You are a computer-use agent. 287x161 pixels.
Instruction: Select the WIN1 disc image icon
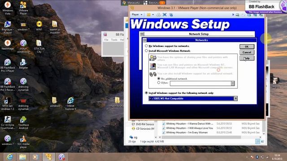point(39,26)
